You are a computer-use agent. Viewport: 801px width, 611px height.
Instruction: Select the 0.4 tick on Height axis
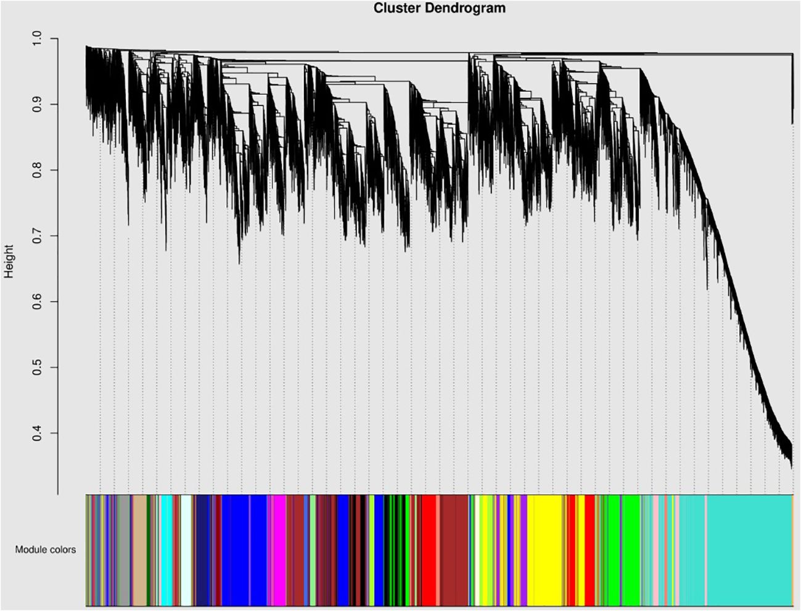[38, 433]
